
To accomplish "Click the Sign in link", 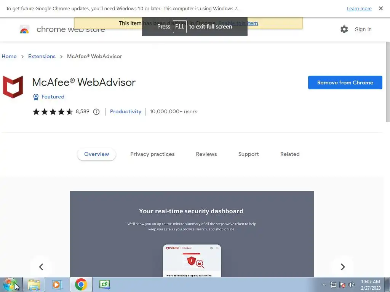I will tap(363, 29).
